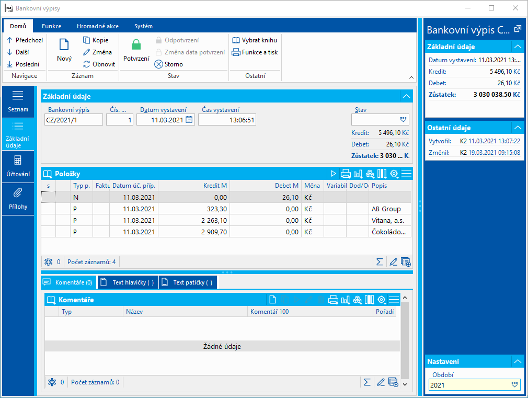Click new document icon in Komentáře toolbar
528x398 pixels.
coord(272,300)
